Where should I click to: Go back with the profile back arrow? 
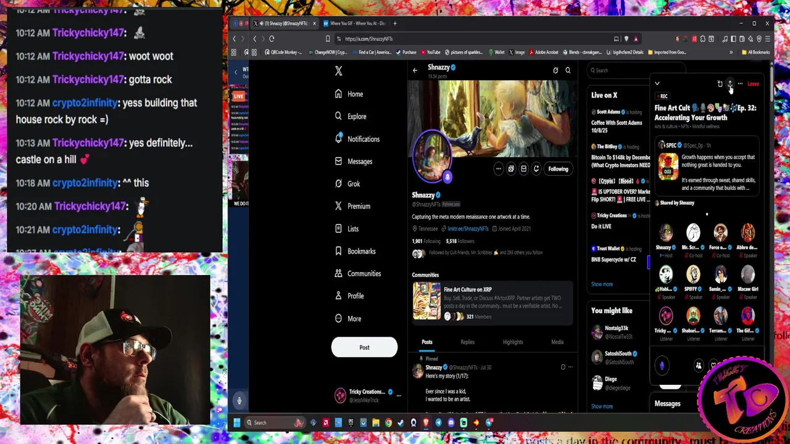click(415, 70)
